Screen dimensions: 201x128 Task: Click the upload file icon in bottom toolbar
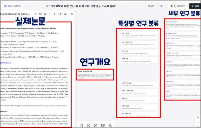click(96, 125)
